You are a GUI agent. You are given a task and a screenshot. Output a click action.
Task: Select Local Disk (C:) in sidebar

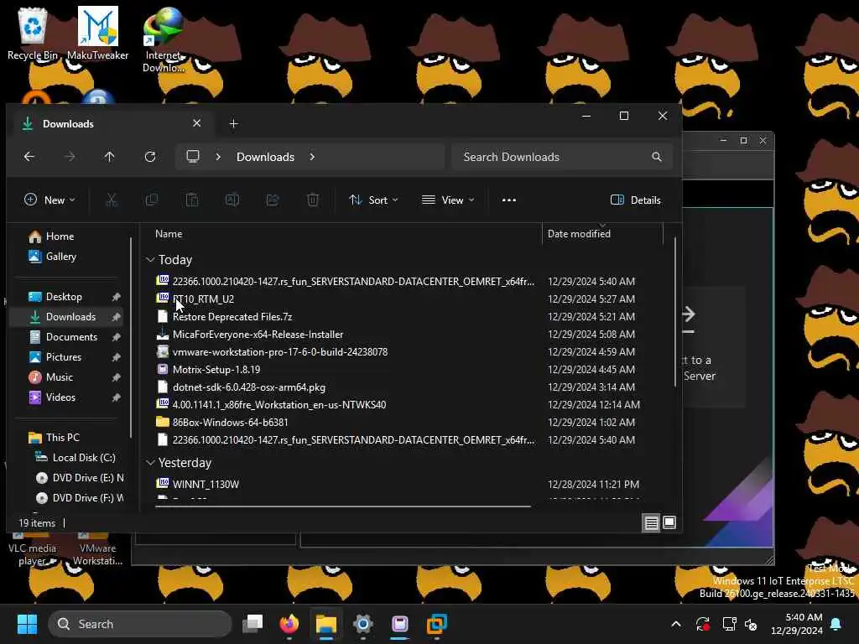click(x=83, y=458)
